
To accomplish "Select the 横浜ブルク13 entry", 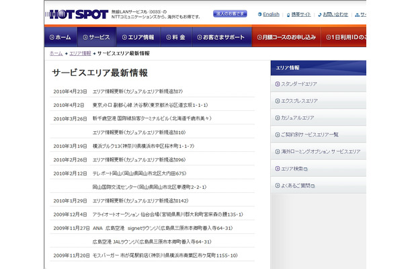I will (x=144, y=146).
